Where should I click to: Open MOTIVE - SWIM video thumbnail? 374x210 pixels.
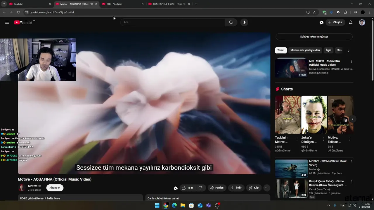291,169
